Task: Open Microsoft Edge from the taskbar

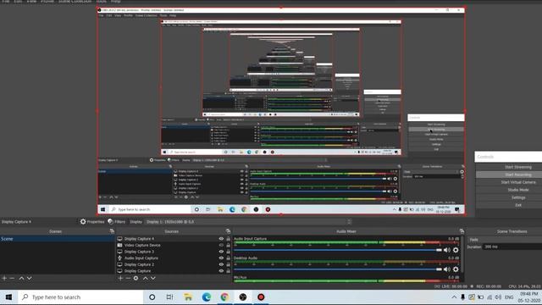Action: tap(207, 297)
